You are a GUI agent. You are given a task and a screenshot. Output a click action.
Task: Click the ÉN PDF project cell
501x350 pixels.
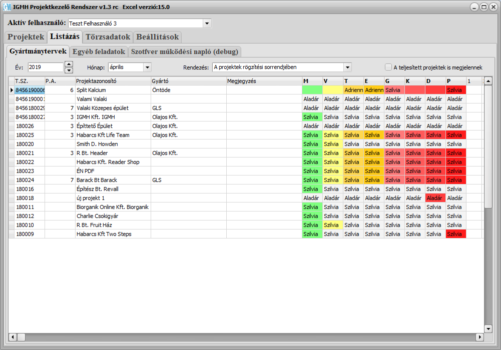pyautogui.click(x=113, y=171)
